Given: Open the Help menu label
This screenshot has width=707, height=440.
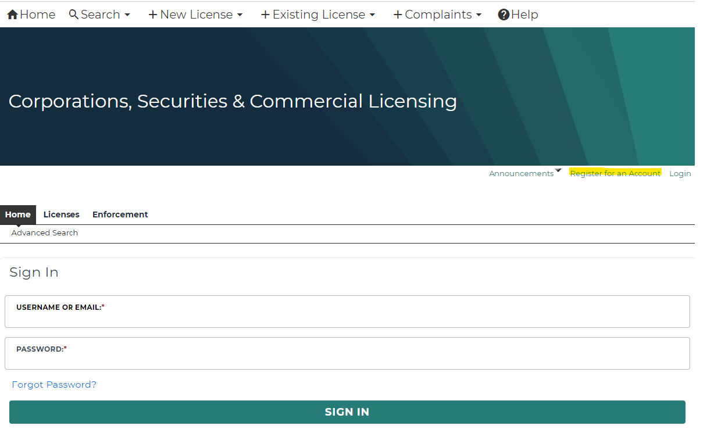Looking at the screenshot, I should [524, 15].
